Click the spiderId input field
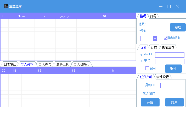The height and width of the screenshot is (113, 186). [170, 55]
